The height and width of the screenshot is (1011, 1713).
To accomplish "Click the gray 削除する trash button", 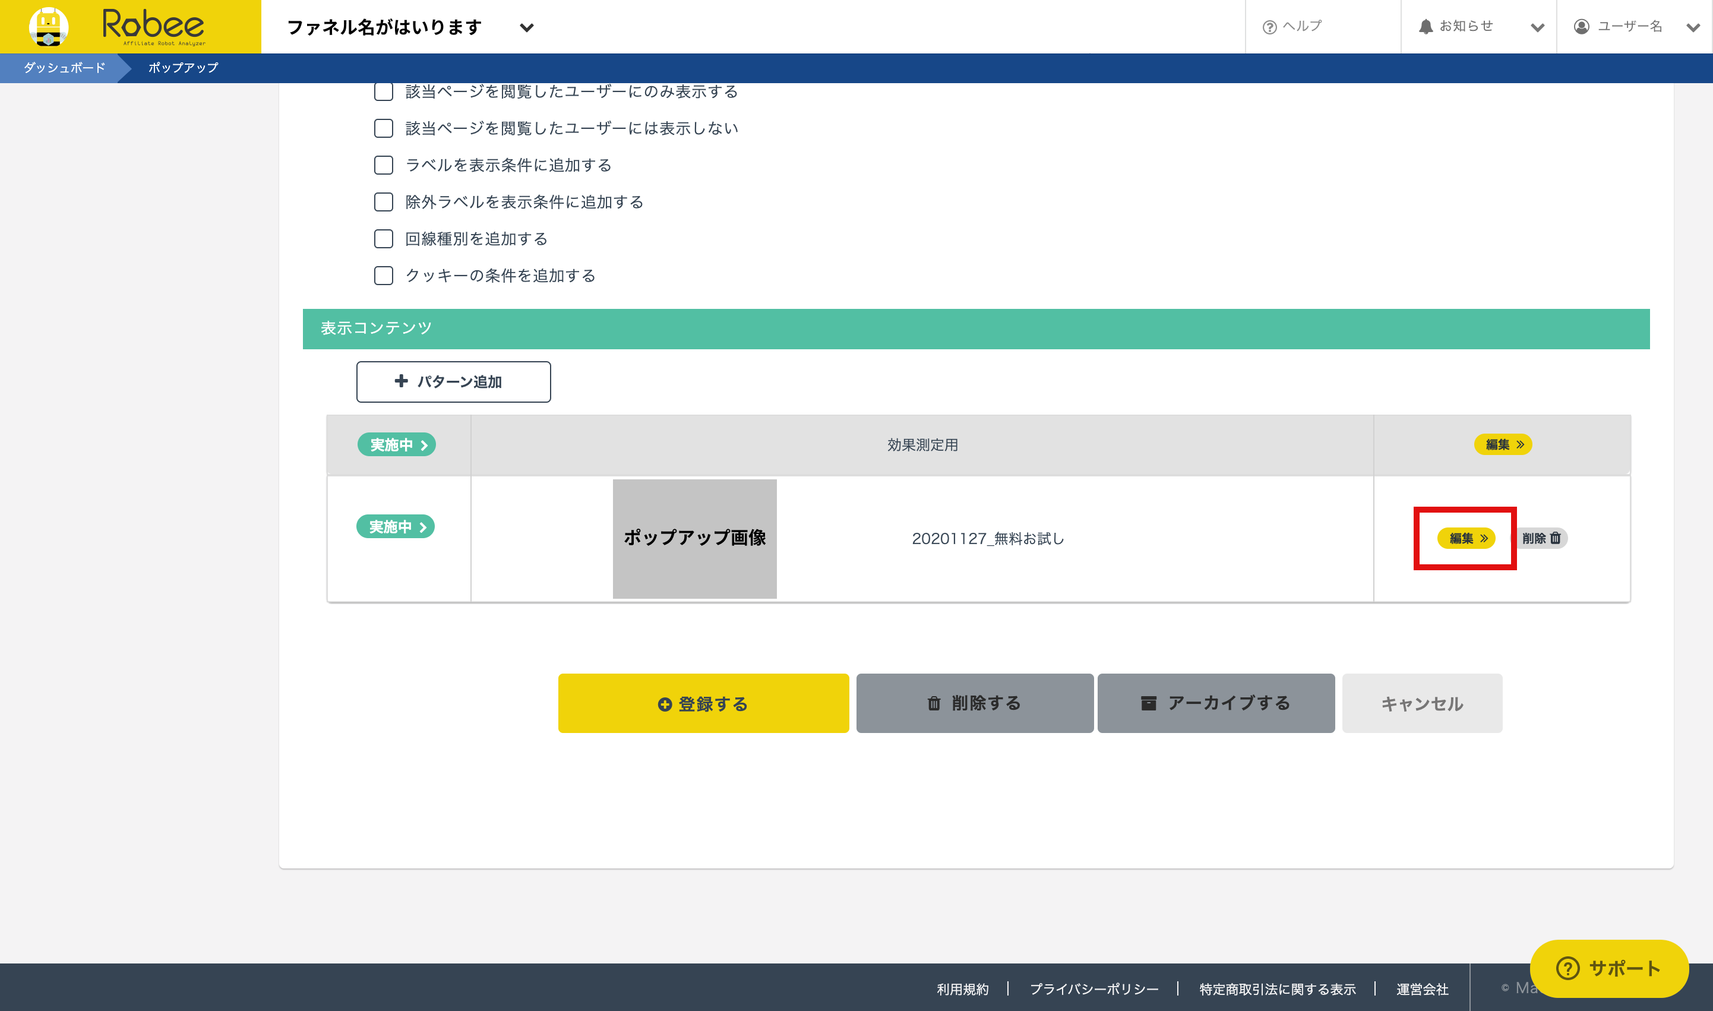I will [975, 703].
